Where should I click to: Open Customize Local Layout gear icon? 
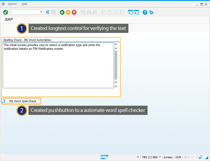[x=151, y=12]
